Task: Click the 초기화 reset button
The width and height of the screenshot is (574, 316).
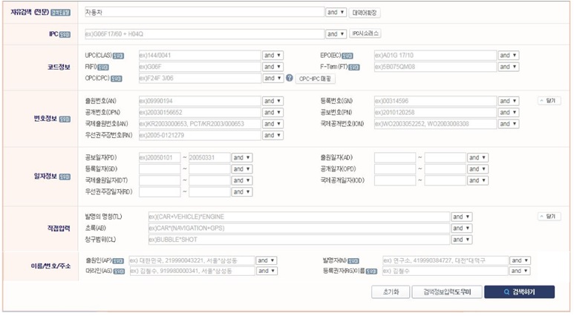Action: pyautogui.click(x=390, y=292)
